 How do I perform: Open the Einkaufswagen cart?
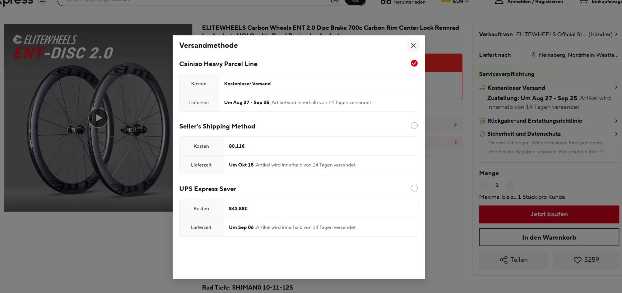click(x=601, y=2)
